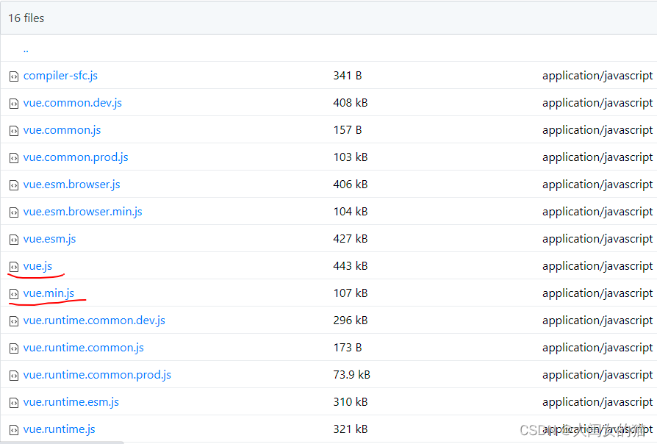Click the file icon beside vue.js

[14, 267]
